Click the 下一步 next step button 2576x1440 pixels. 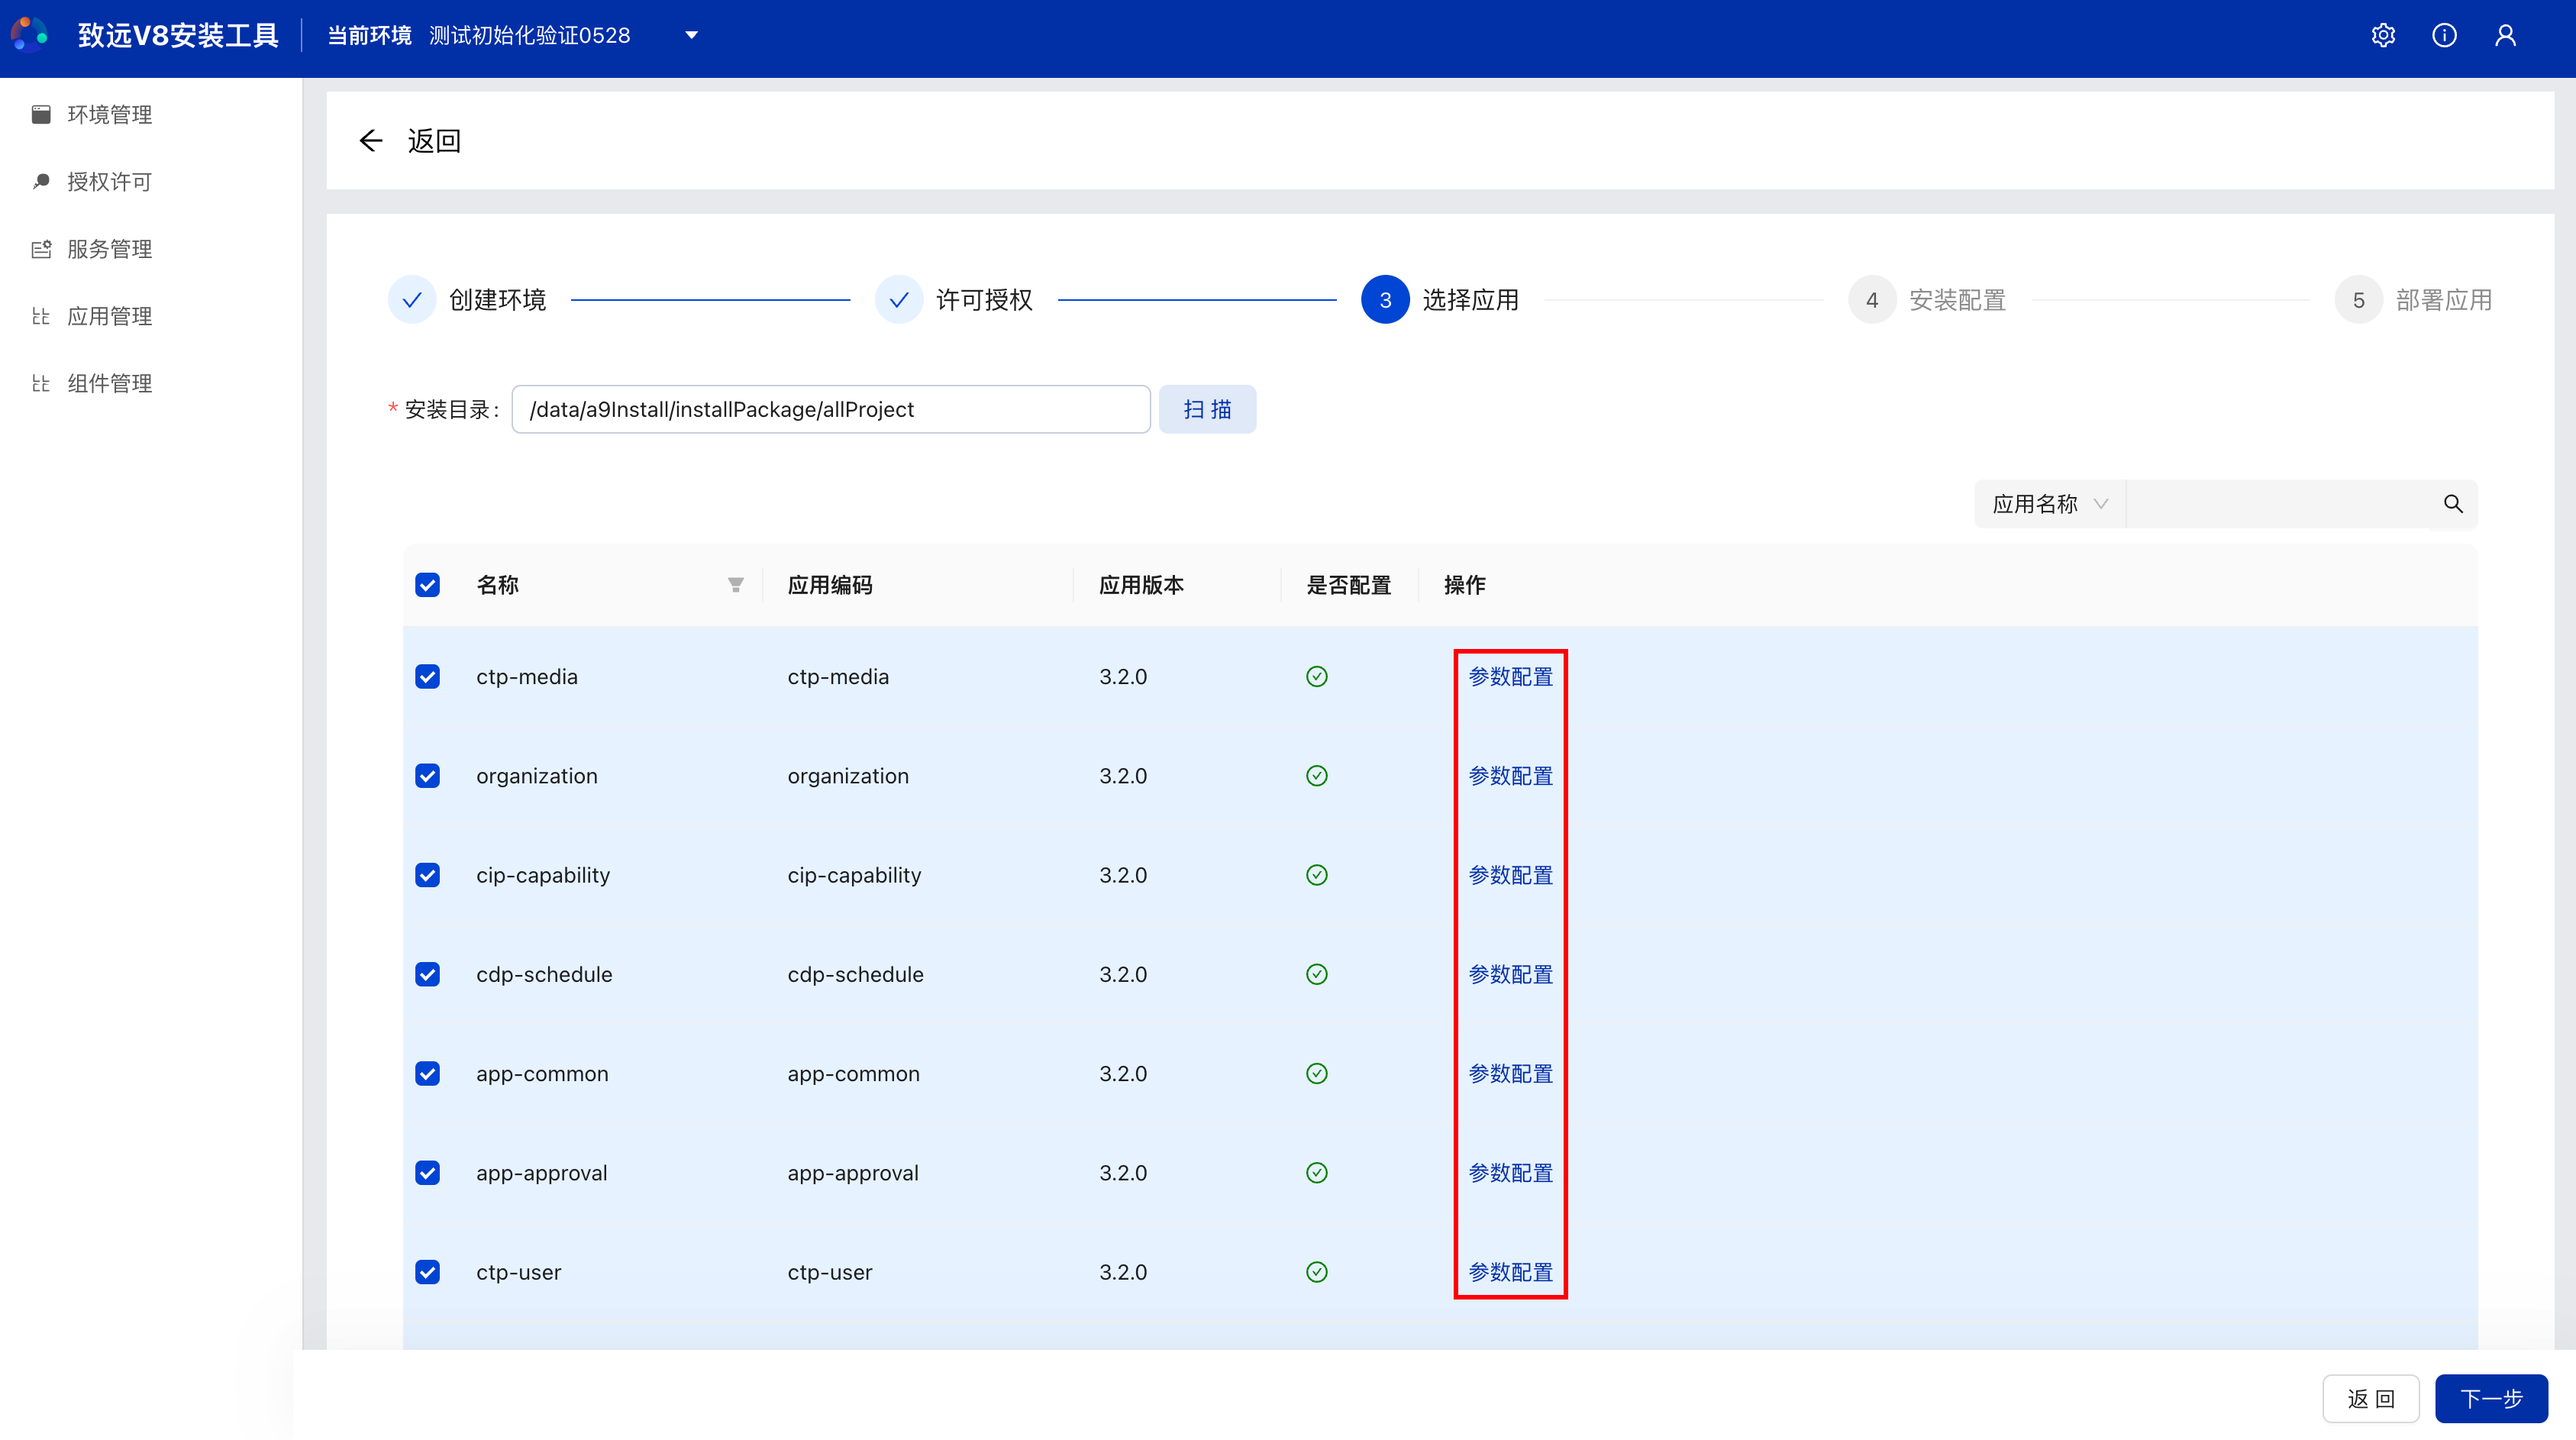2491,1398
